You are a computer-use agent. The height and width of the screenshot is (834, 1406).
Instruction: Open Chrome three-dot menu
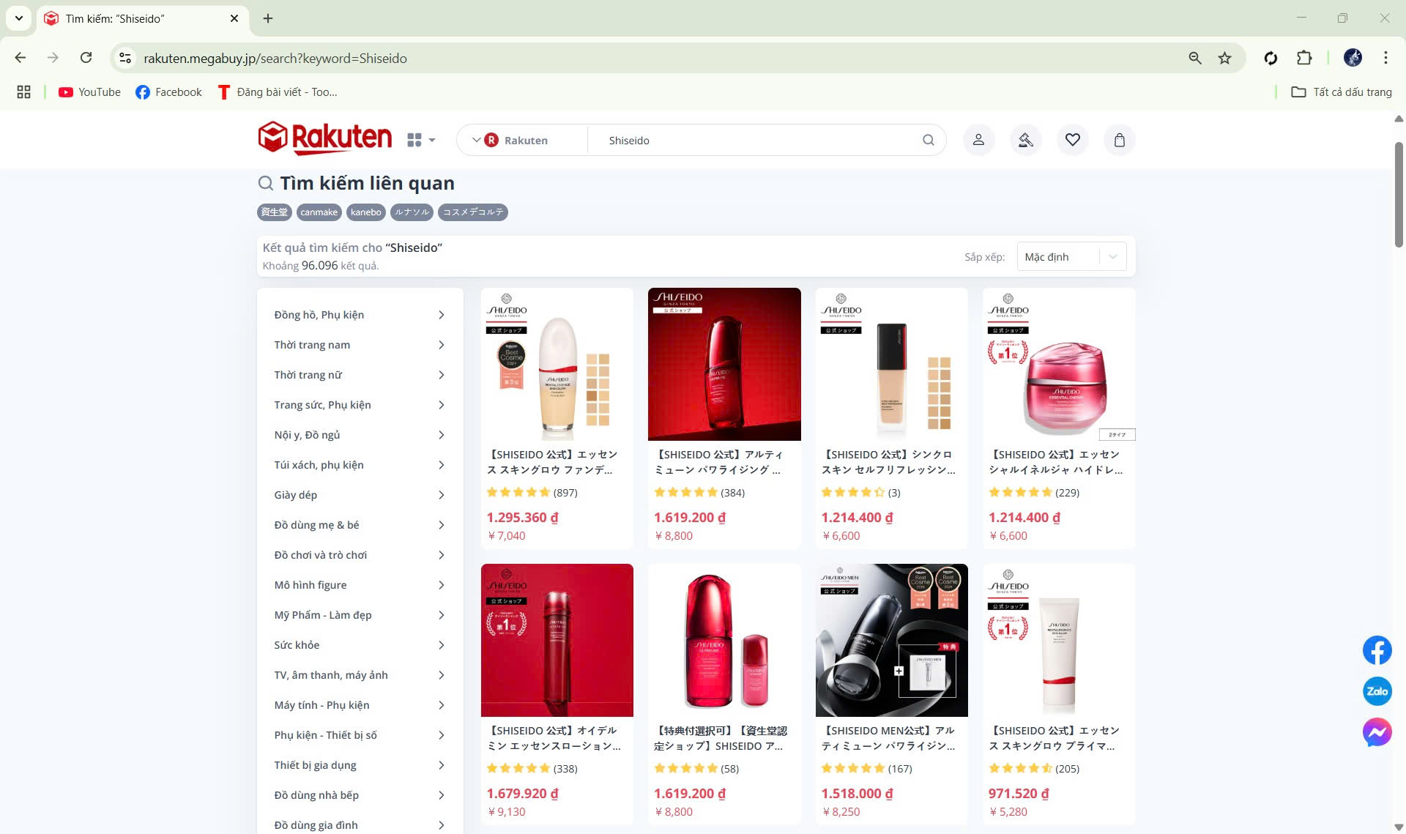1385,58
